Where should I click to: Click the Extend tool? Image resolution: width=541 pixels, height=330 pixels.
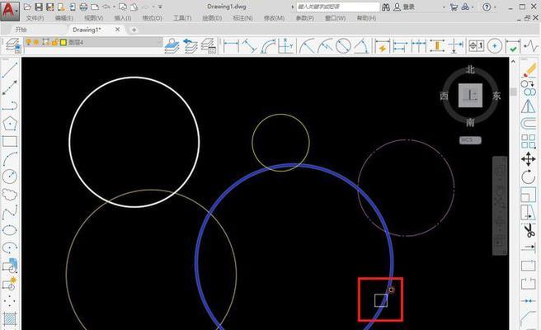(x=529, y=247)
